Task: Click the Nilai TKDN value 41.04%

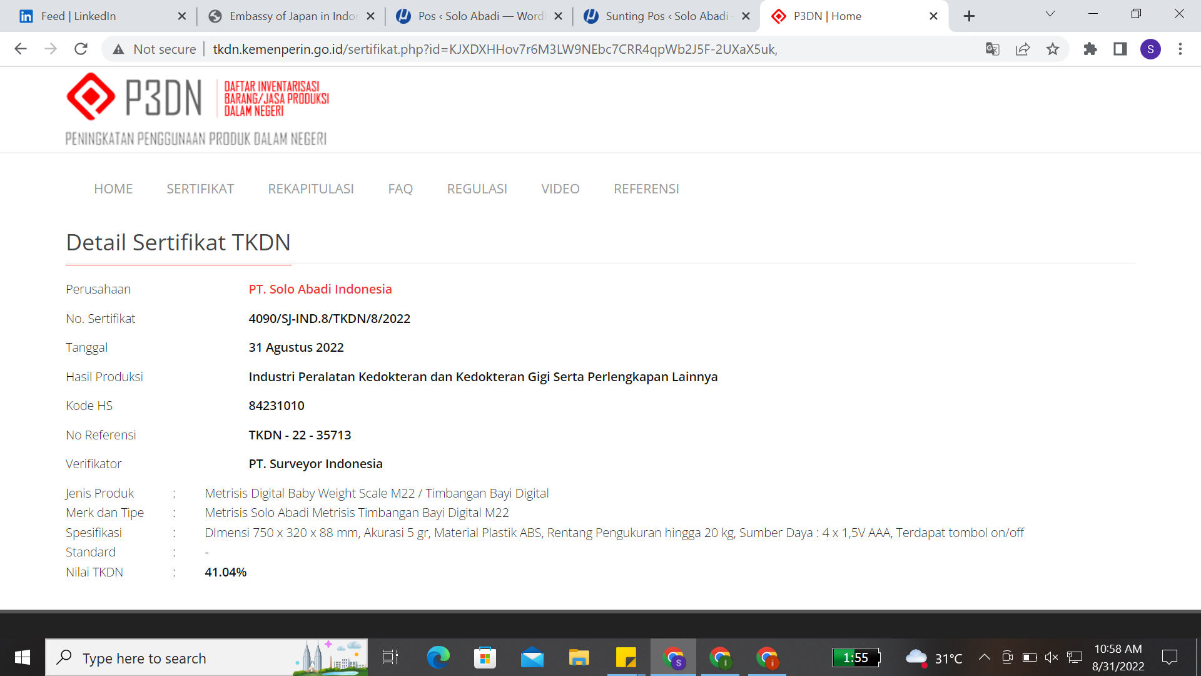Action: pos(226,572)
